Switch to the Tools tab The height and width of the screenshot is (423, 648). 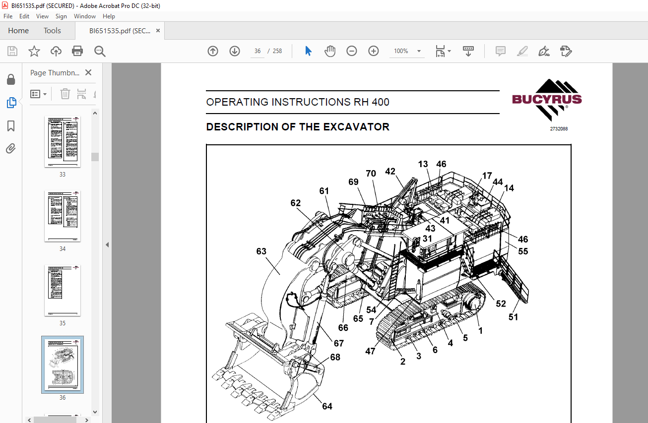(x=52, y=31)
